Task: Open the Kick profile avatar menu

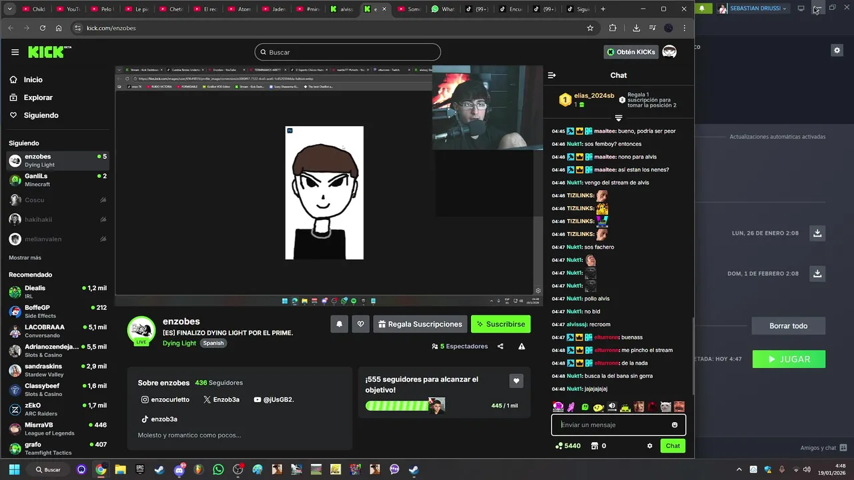Action: (x=669, y=52)
